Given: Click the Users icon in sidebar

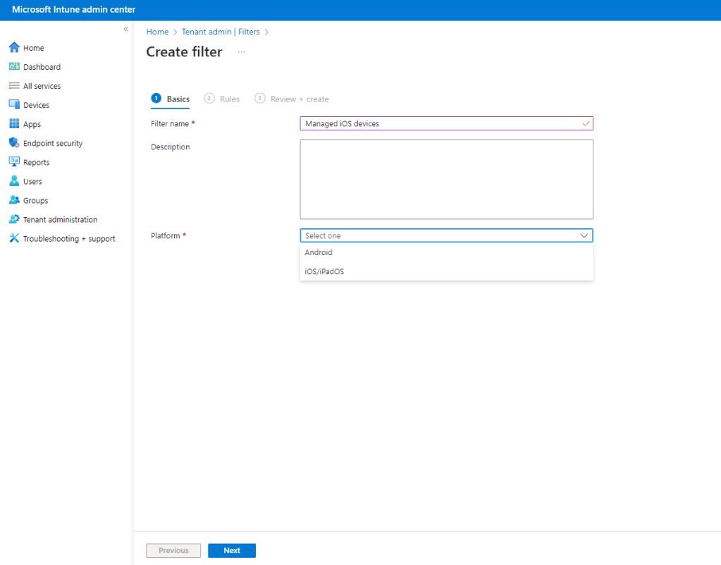Looking at the screenshot, I should click(x=14, y=181).
